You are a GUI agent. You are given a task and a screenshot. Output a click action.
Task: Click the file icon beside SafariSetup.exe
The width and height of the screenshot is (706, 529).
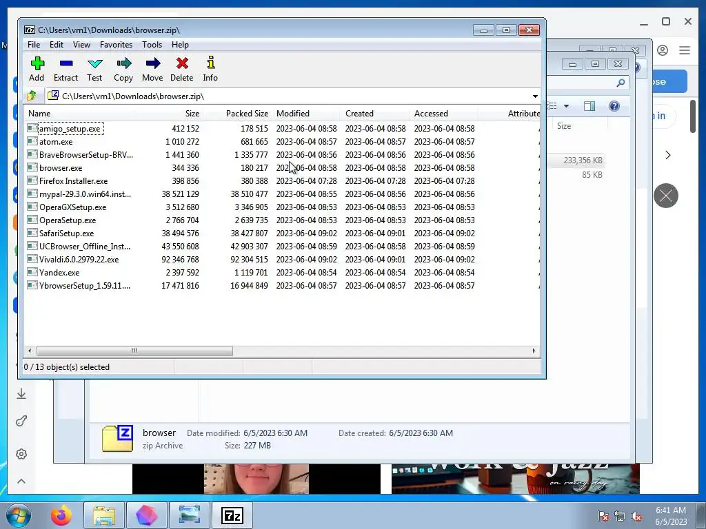(32, 233)
